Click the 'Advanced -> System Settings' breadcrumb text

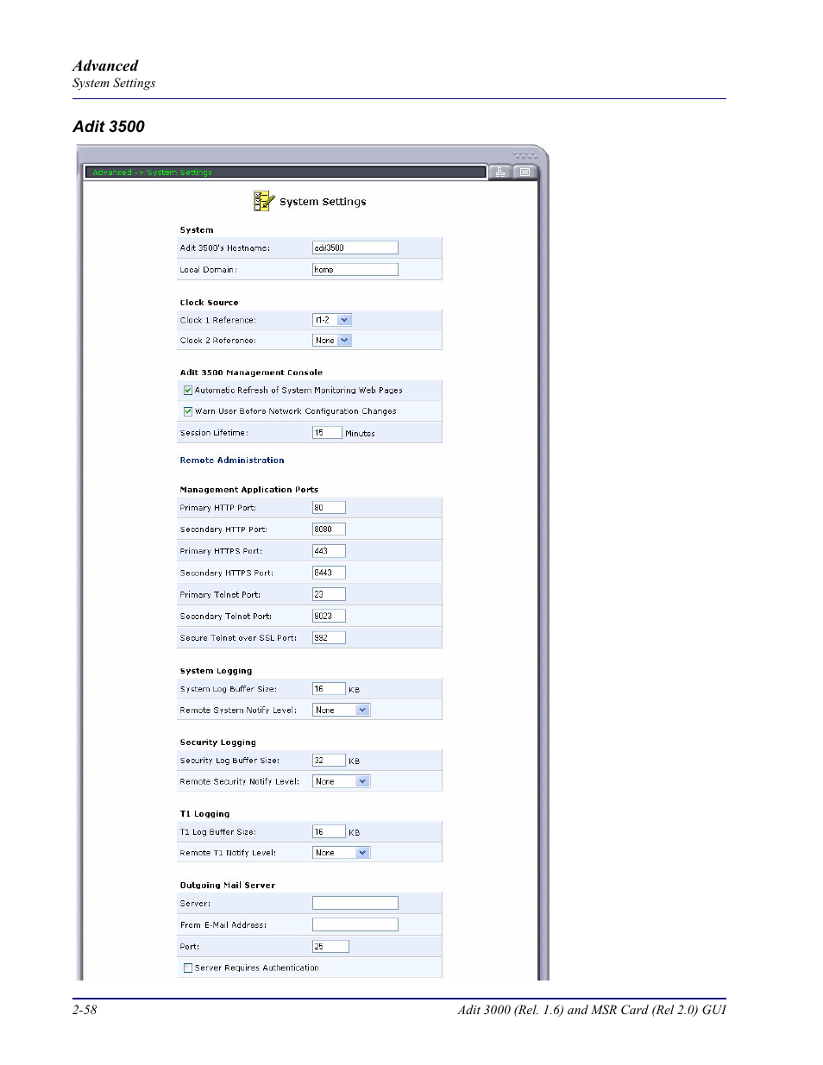(x=152, y=172)
